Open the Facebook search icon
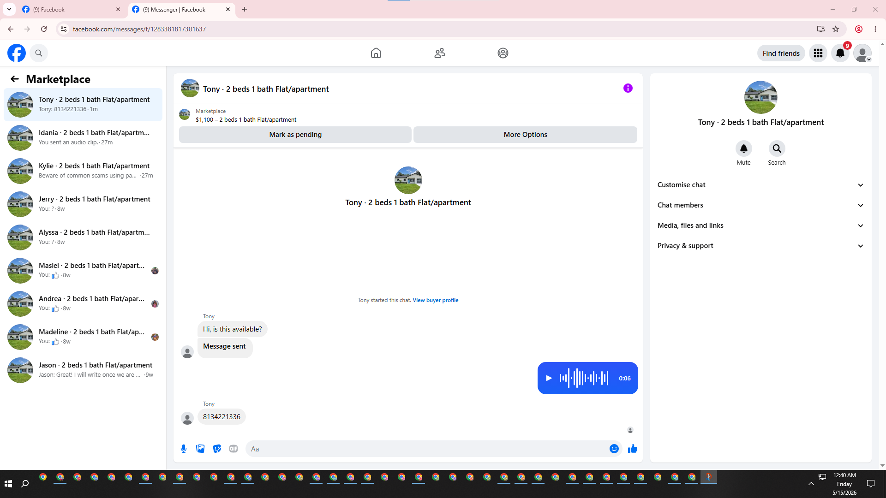Viewport: 886px width, 498px height. pos(39,53)
